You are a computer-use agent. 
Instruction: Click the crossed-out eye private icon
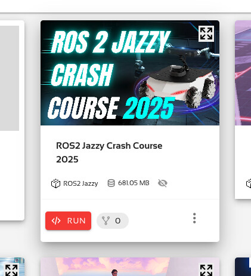[163, 183]
